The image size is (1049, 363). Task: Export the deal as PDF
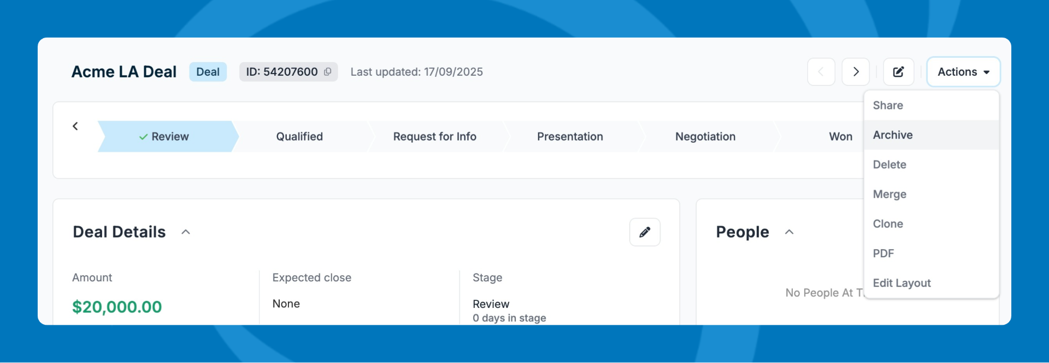coord(883,253)
